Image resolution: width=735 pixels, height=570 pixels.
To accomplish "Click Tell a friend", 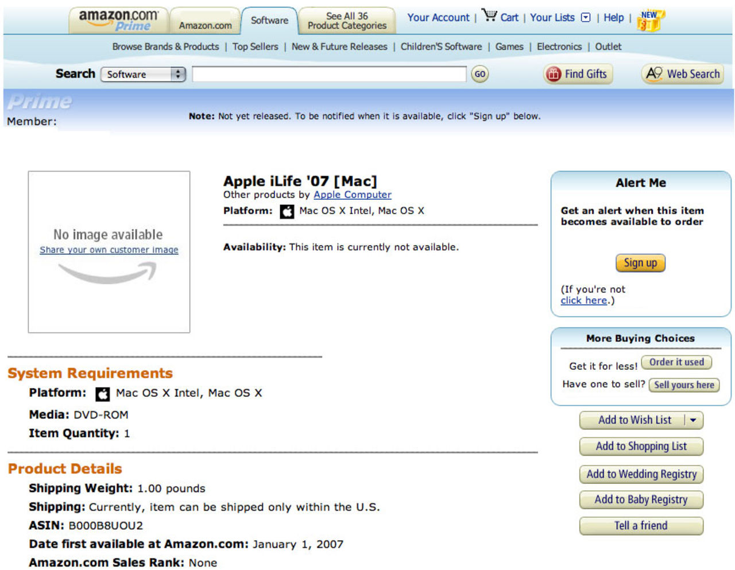I will [641, 526].
